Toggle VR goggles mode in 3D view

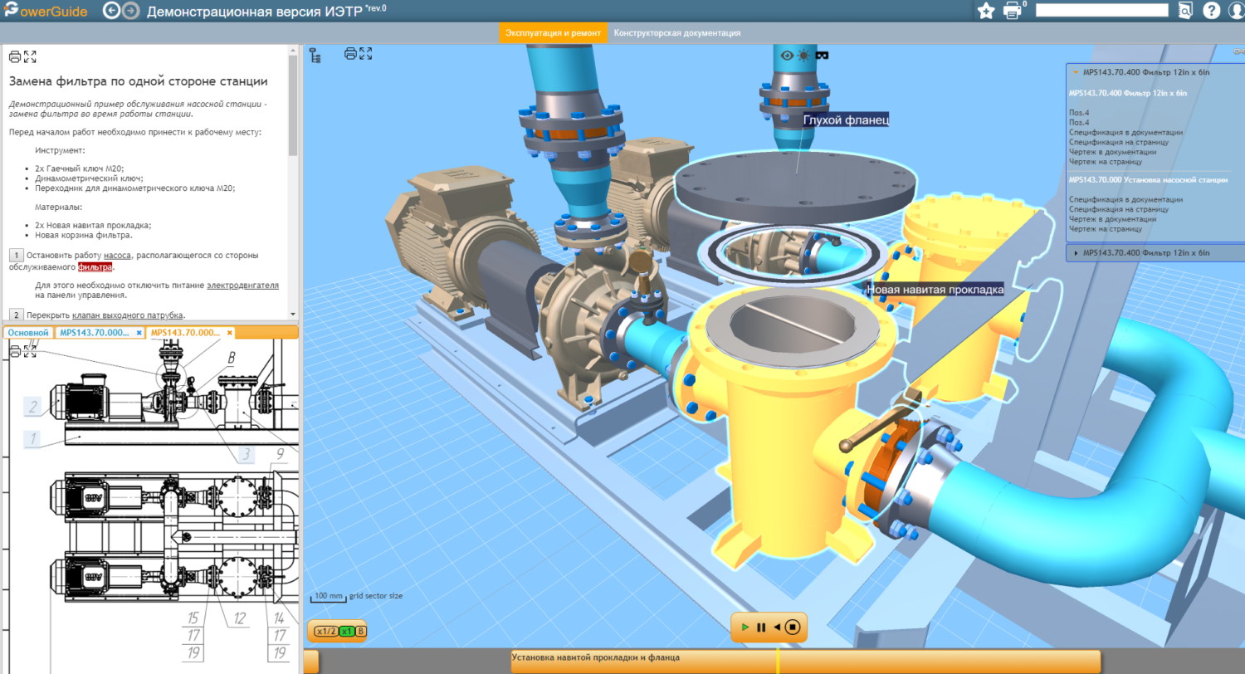click(823, 56)
